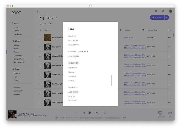Open the Junco audio zone selector
This screenshot has width=181, height=129.
click(160, 114)
